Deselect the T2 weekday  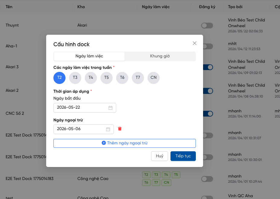tap(59, 78)
